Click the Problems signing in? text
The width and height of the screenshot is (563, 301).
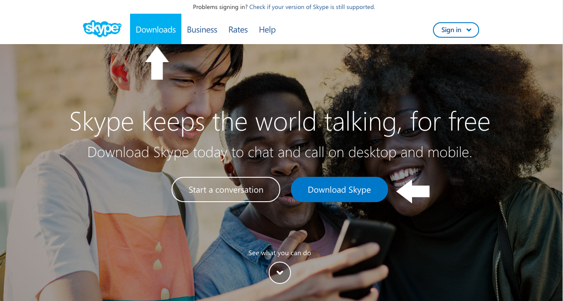point(220,7)
